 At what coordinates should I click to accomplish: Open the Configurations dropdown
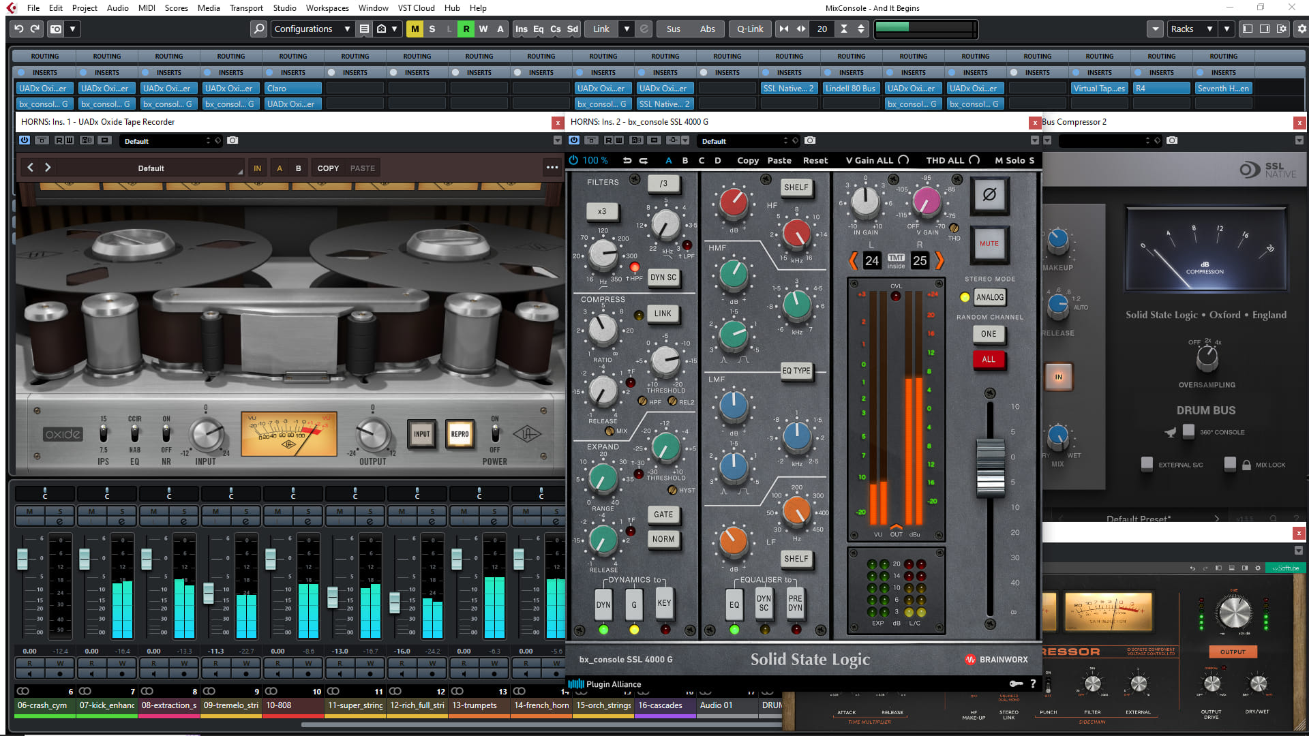pos(312,29)
